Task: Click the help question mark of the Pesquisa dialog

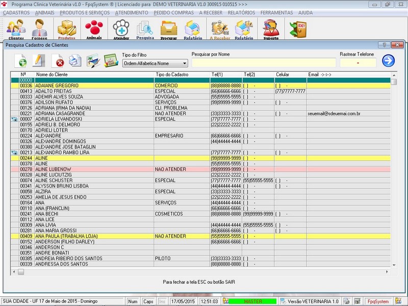Action: [384, 45]
